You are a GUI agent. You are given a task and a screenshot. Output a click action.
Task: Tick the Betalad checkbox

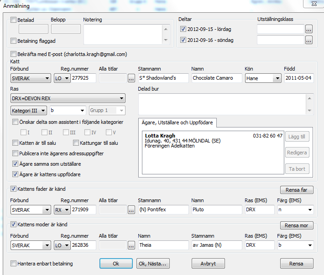click(13, 20)
